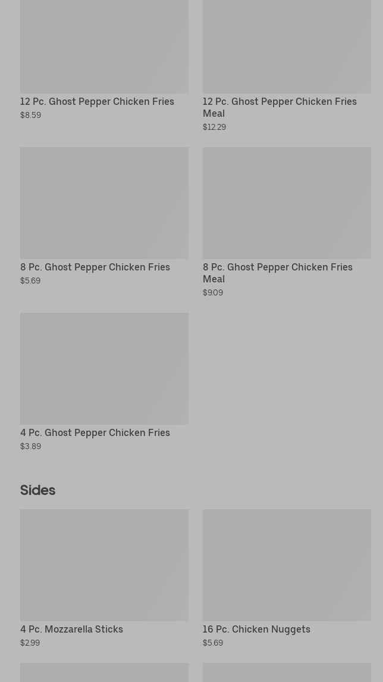Click the 12 Pc. Ghost Pepper Chicken Fries Meal title
The height and width of the screenshot is (682, 383).
pos(280,107)
